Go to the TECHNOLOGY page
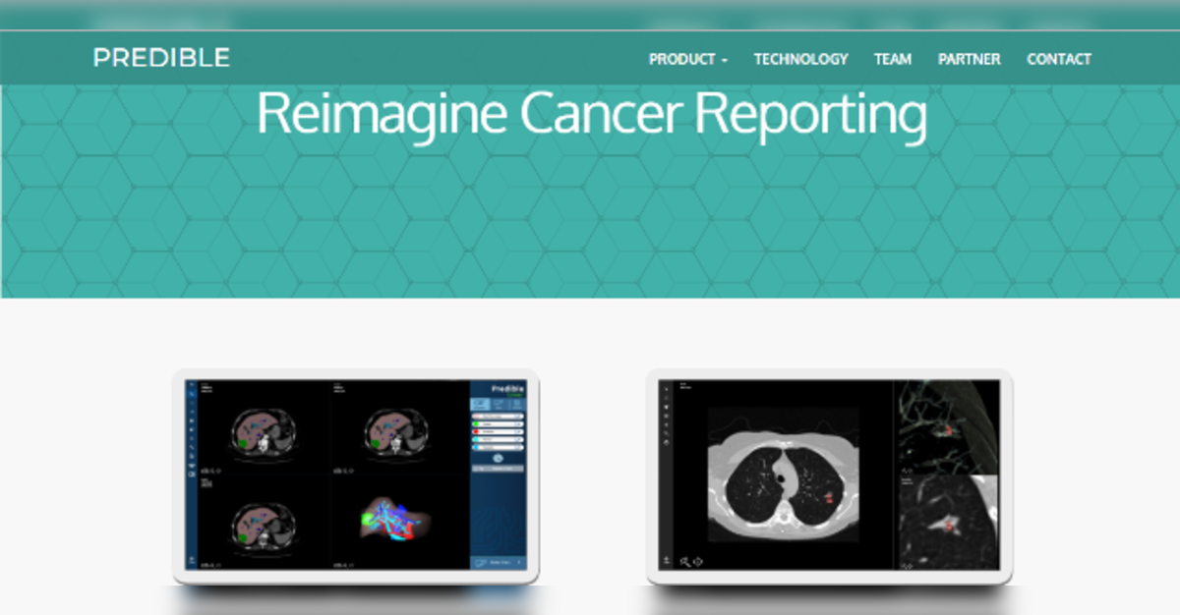This screenshot has height=615, width=1180. (x=800, y=59)
